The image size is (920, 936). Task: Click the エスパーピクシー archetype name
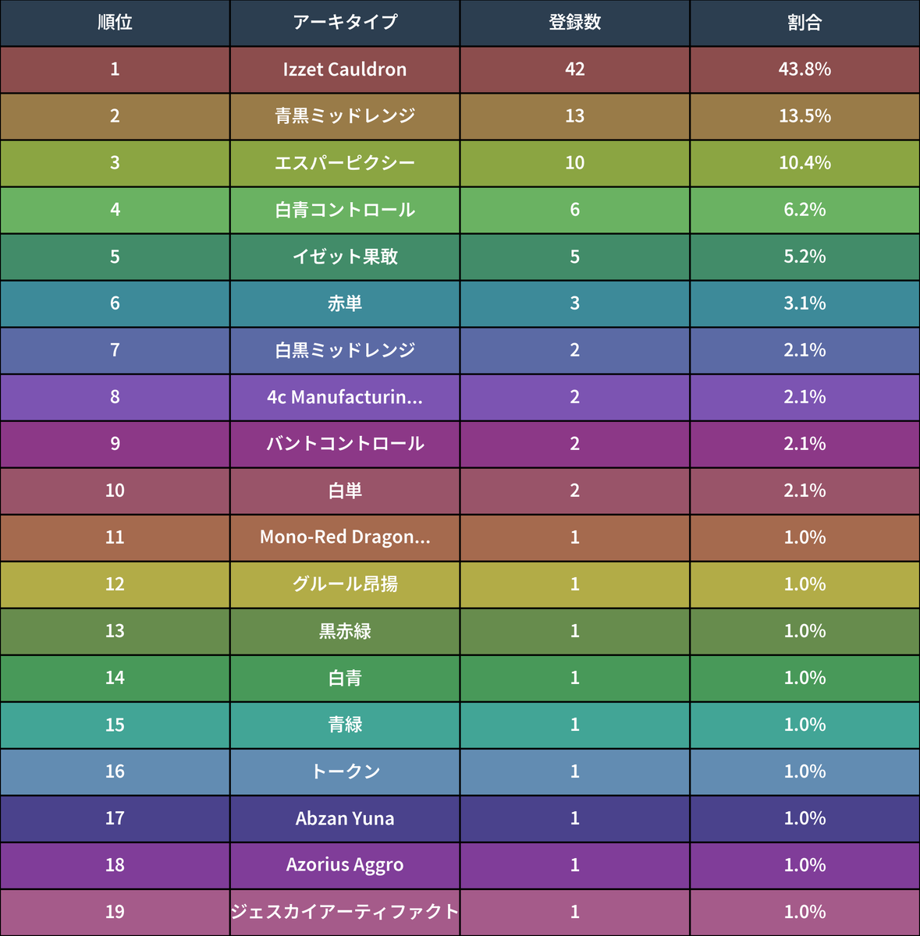pyautogui.click(x=345, y=163)
